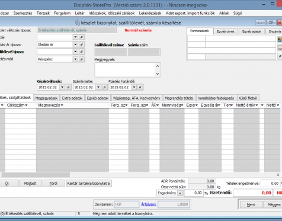This screenshot has width=282, height=221.
Task: Click the Ment save button
Action: pos(251,205)
